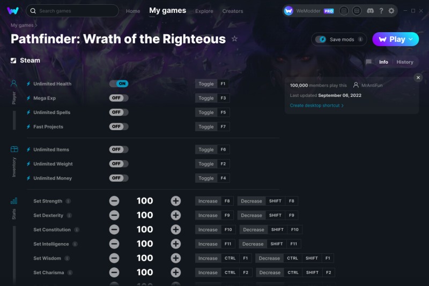Image resolution: width=429 pixels, height=286 pixels.
Task: Go to the Explore tab
Action: 204,11
